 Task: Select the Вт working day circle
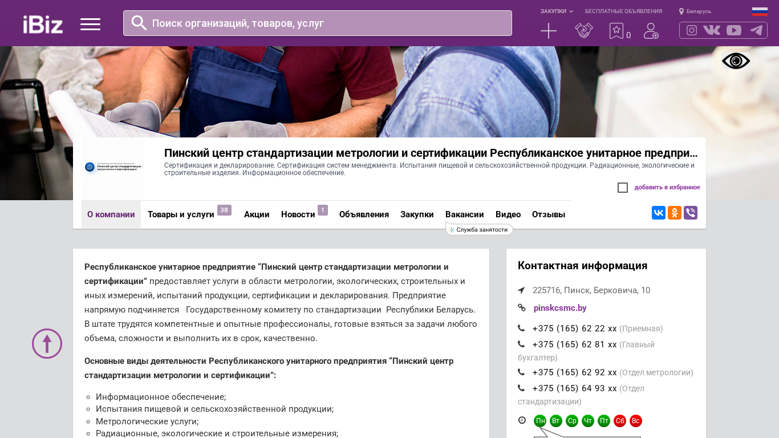[x=556, y=421]
